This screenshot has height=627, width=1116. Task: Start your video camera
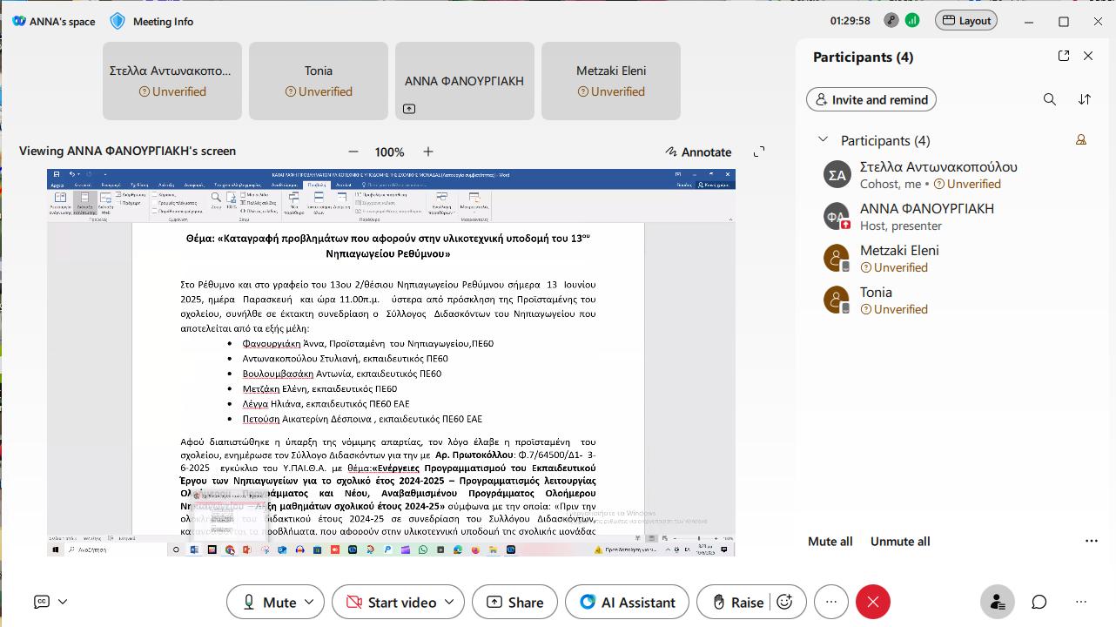(391, 602)
